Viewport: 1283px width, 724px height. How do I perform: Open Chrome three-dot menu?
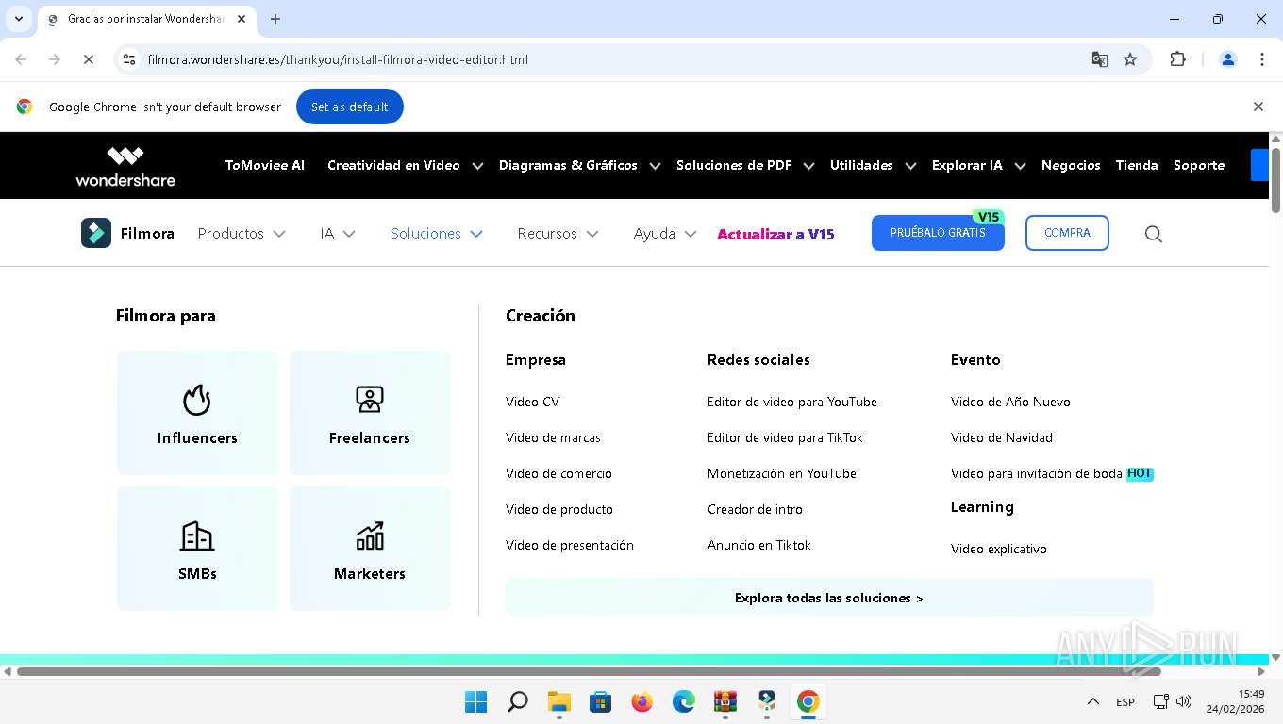pyautogui.click(x=1261, y=59)
